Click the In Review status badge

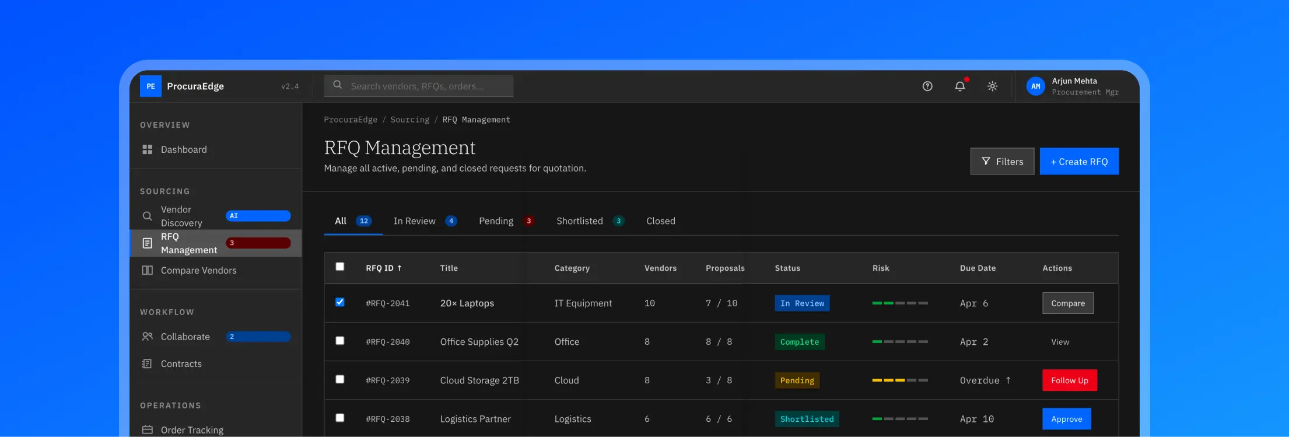pyautogui.click(x=802, y=303)
